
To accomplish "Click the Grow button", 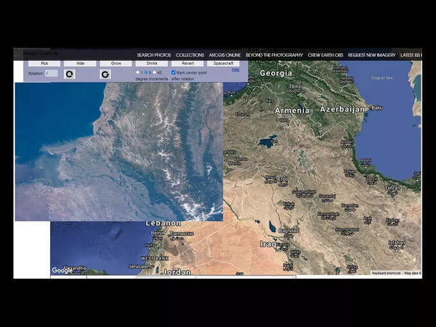I will (x=116, y=63).
